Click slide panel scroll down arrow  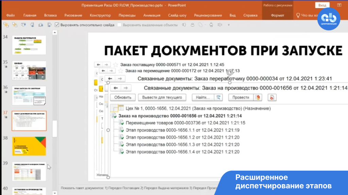click(x=55, y=193)
